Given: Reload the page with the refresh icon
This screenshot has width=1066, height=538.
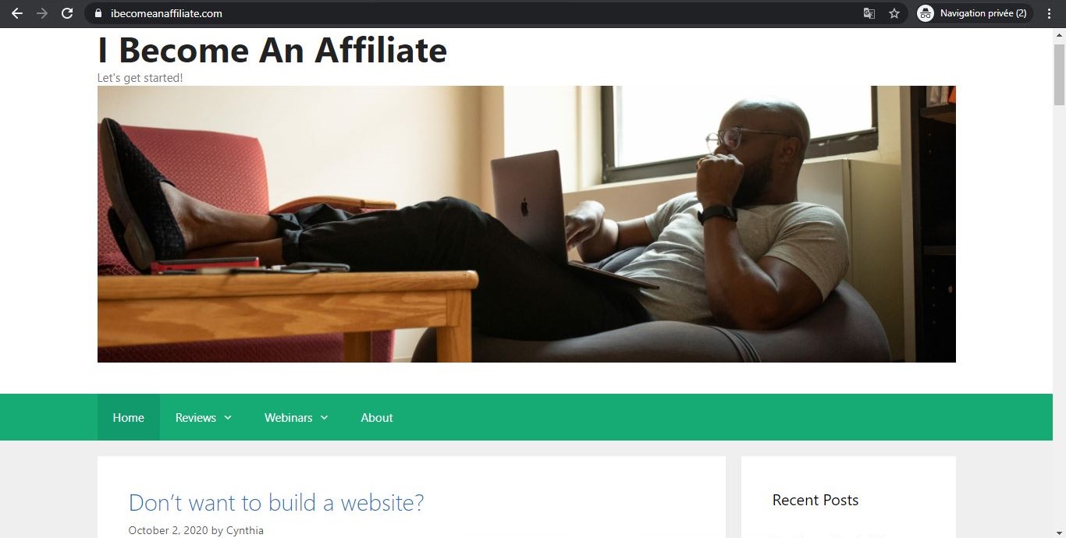Looking at the screenshot, I should tap(67, 13).
